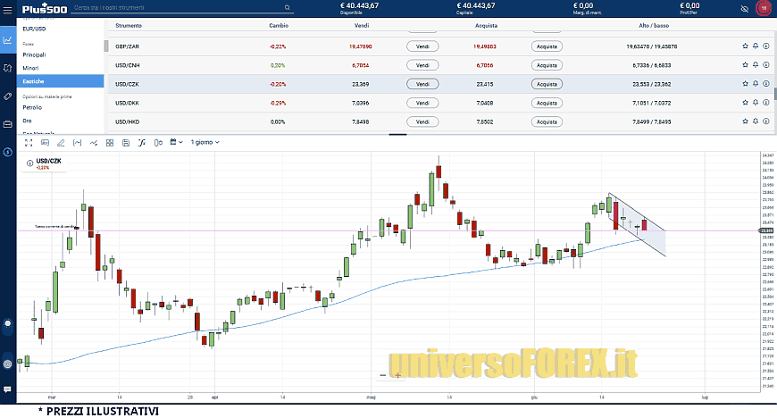Select the Principali forex category
The image size is (777, 418).
click(x=34, y=54)
